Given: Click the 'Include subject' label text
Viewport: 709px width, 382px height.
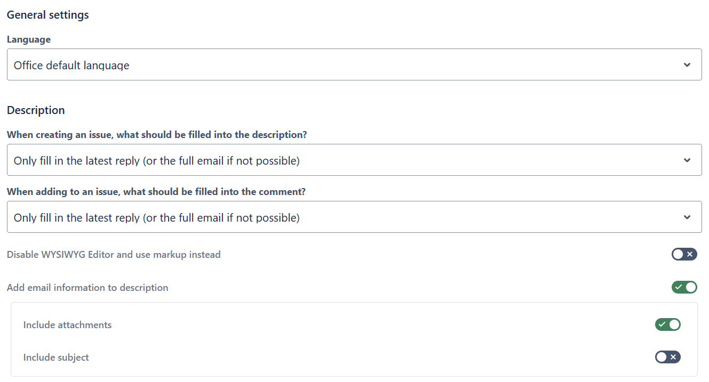Looking at the screenshot, I should point(56,357).
